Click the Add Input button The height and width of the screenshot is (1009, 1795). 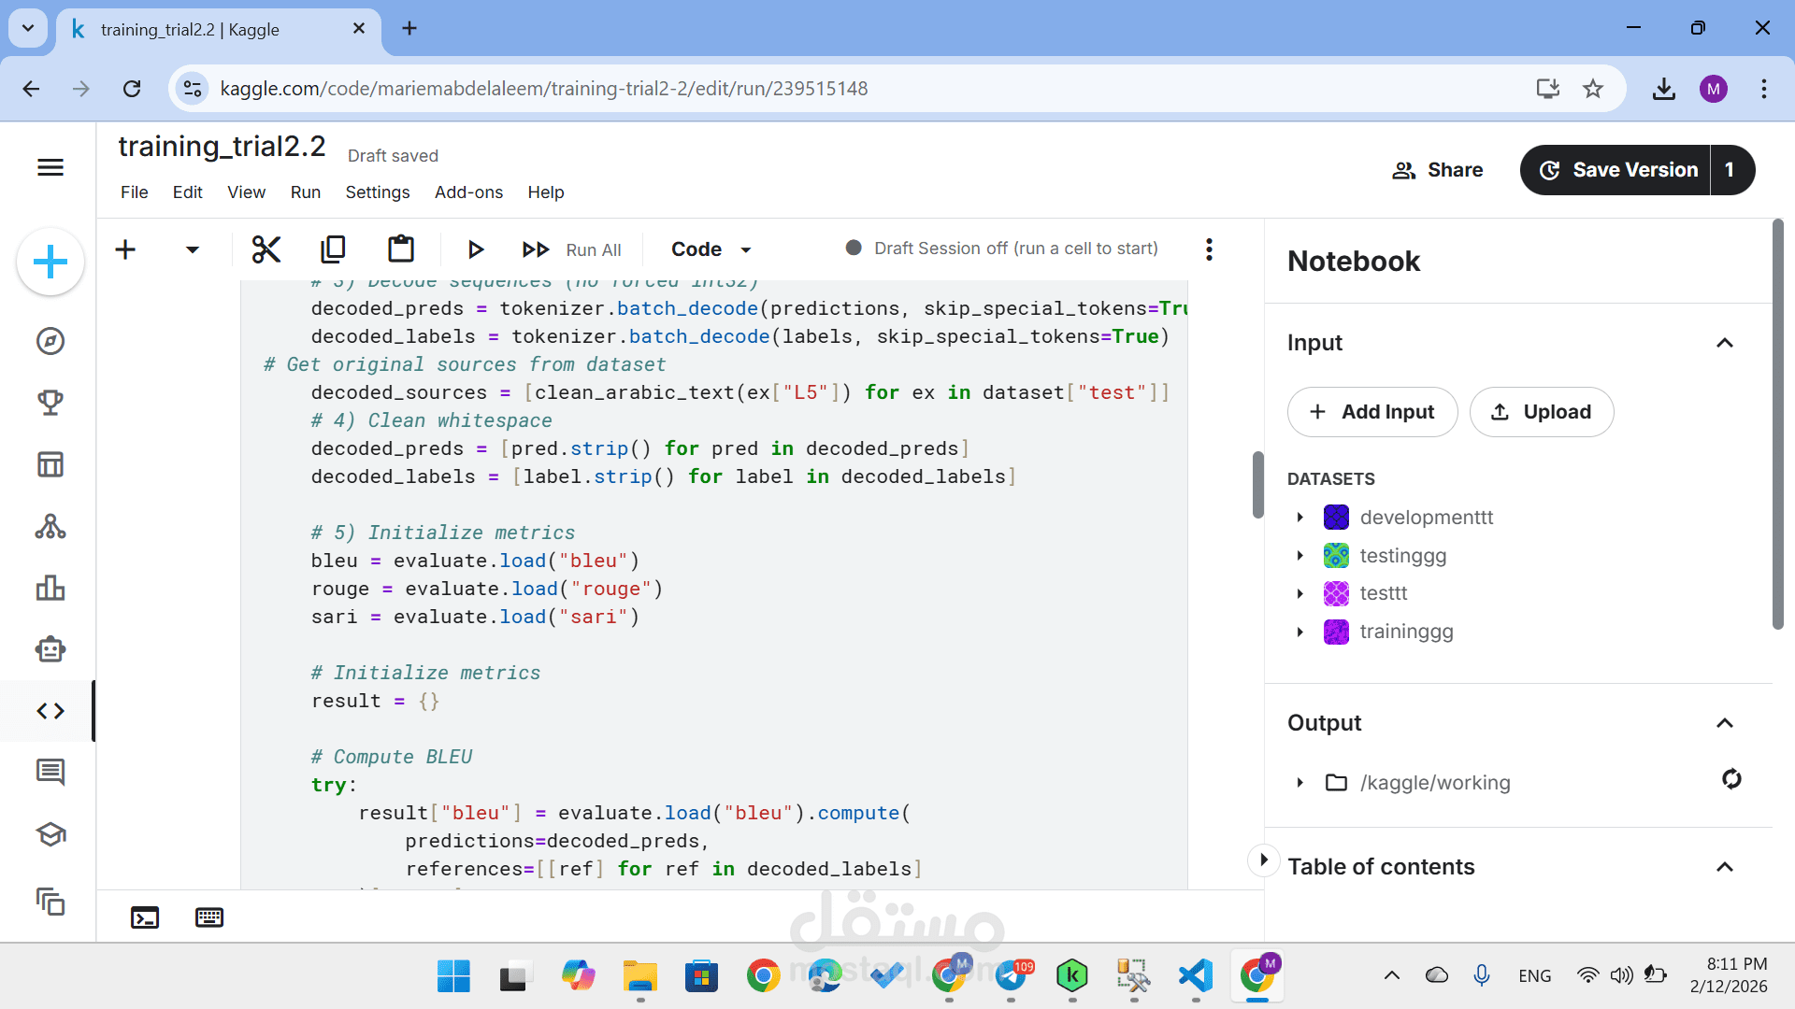pos(1372,412)
